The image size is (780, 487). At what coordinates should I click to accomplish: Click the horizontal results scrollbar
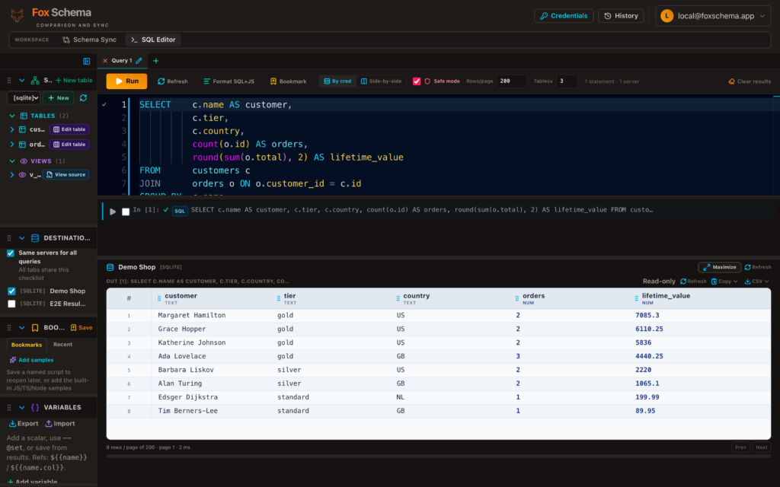[438, 456]
